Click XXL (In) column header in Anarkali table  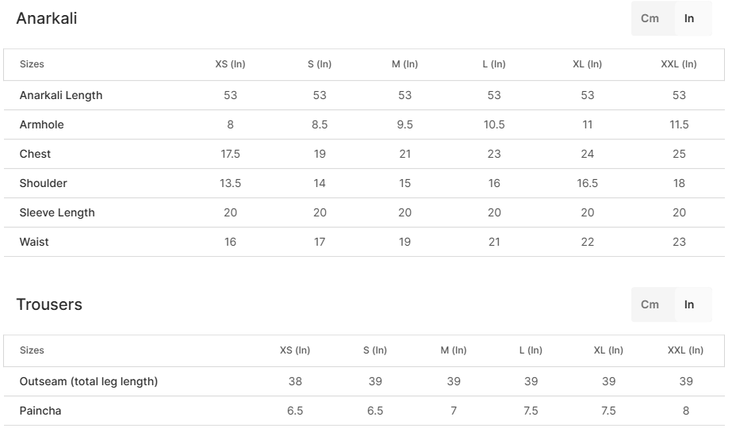pos(679,64)
